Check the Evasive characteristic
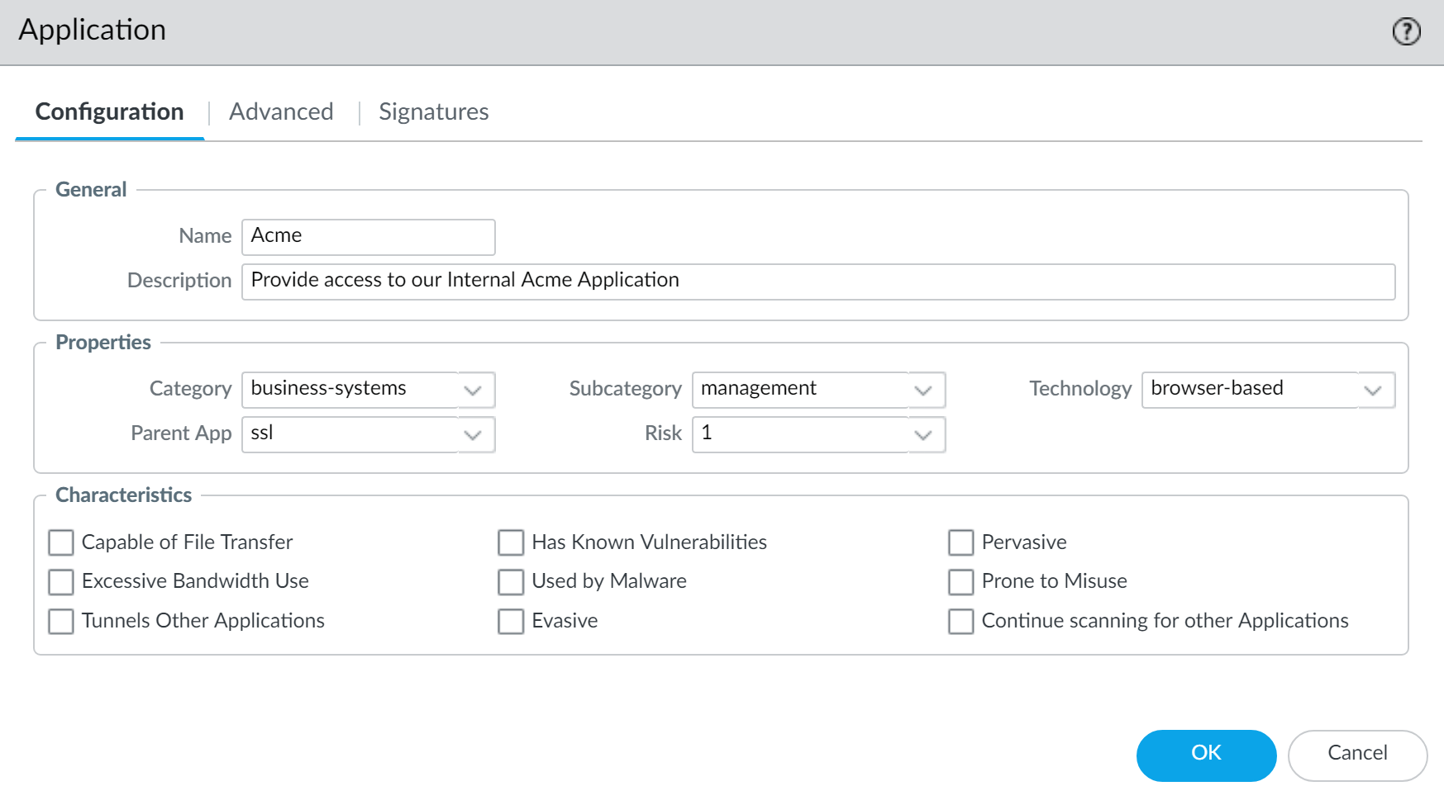 (x=510, y=621)
